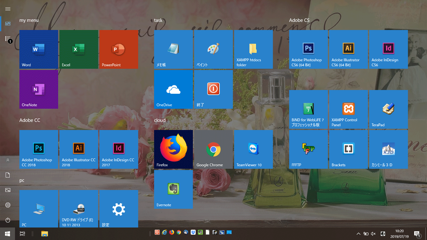Click the J input method tray icon

(x=383, y=234)
